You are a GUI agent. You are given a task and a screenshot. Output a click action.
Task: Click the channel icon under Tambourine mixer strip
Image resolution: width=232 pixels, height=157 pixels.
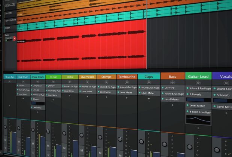click(126, 82)
